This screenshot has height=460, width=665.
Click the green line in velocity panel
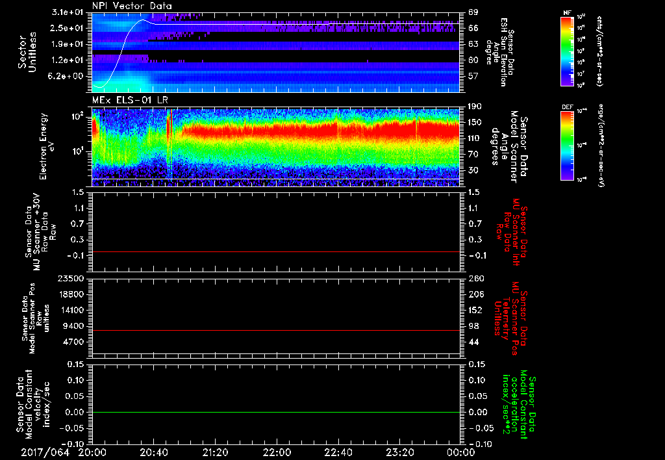pos(275,412)
